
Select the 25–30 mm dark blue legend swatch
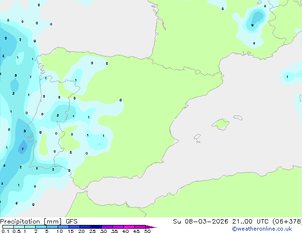tap(96, 227)
